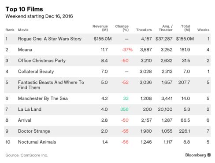Select the Source: ComScore Inc. credit
Image resolution: width=215 pixels, height=163 pixels.
pos(26,155)
